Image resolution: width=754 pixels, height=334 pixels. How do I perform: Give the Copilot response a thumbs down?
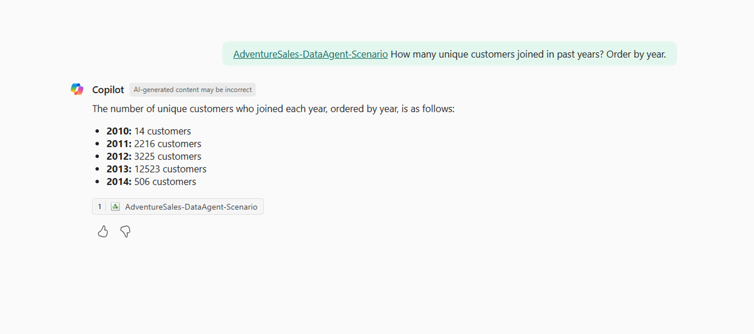(126, 231)
